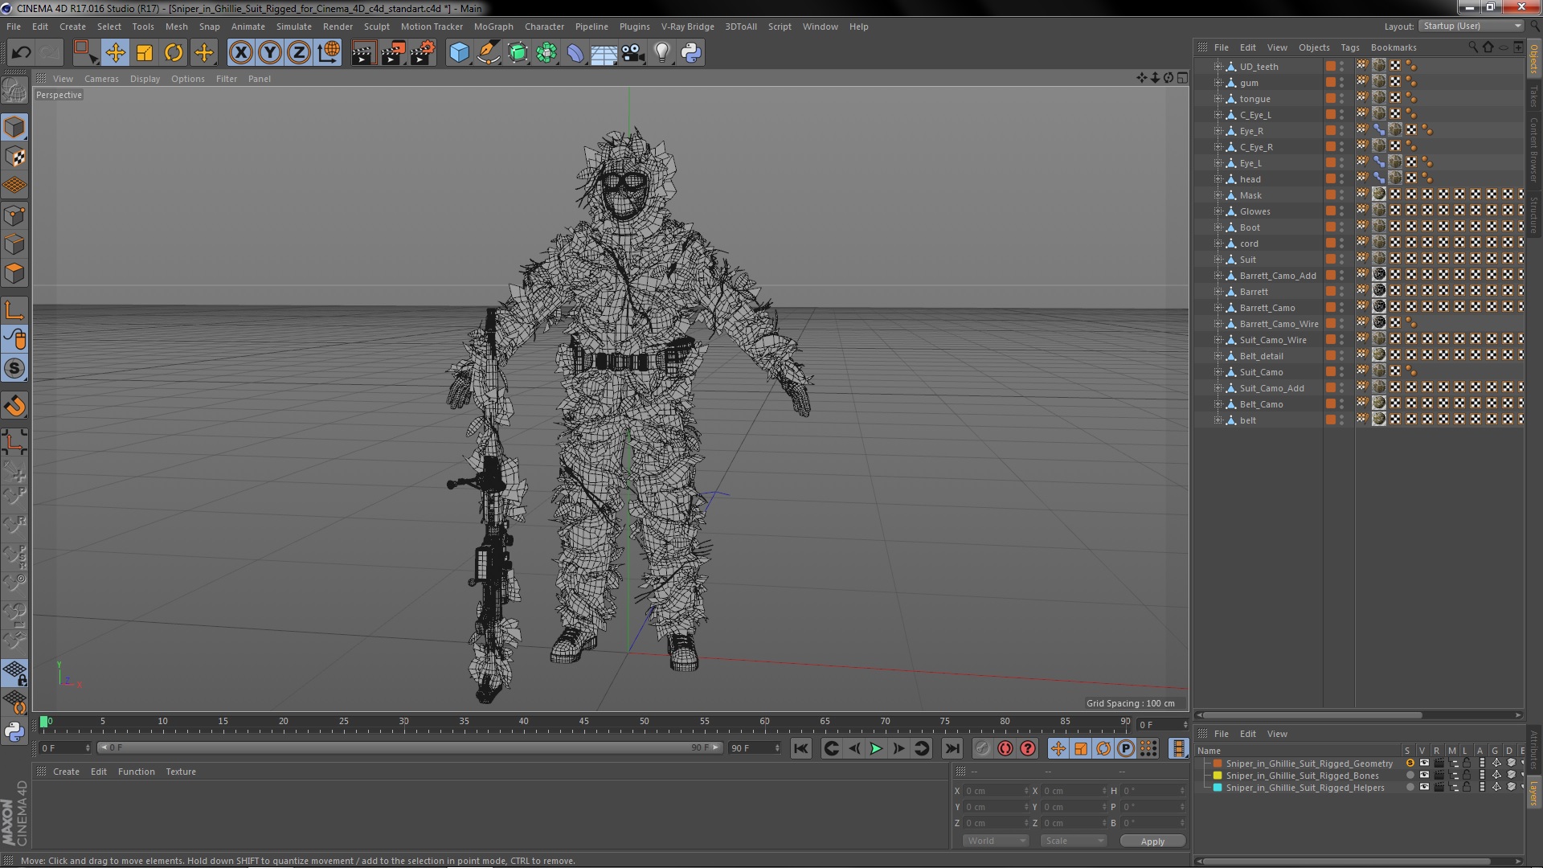Open the V-Ray Bridge menu
1543x868 pixels.
click(687, 27)
